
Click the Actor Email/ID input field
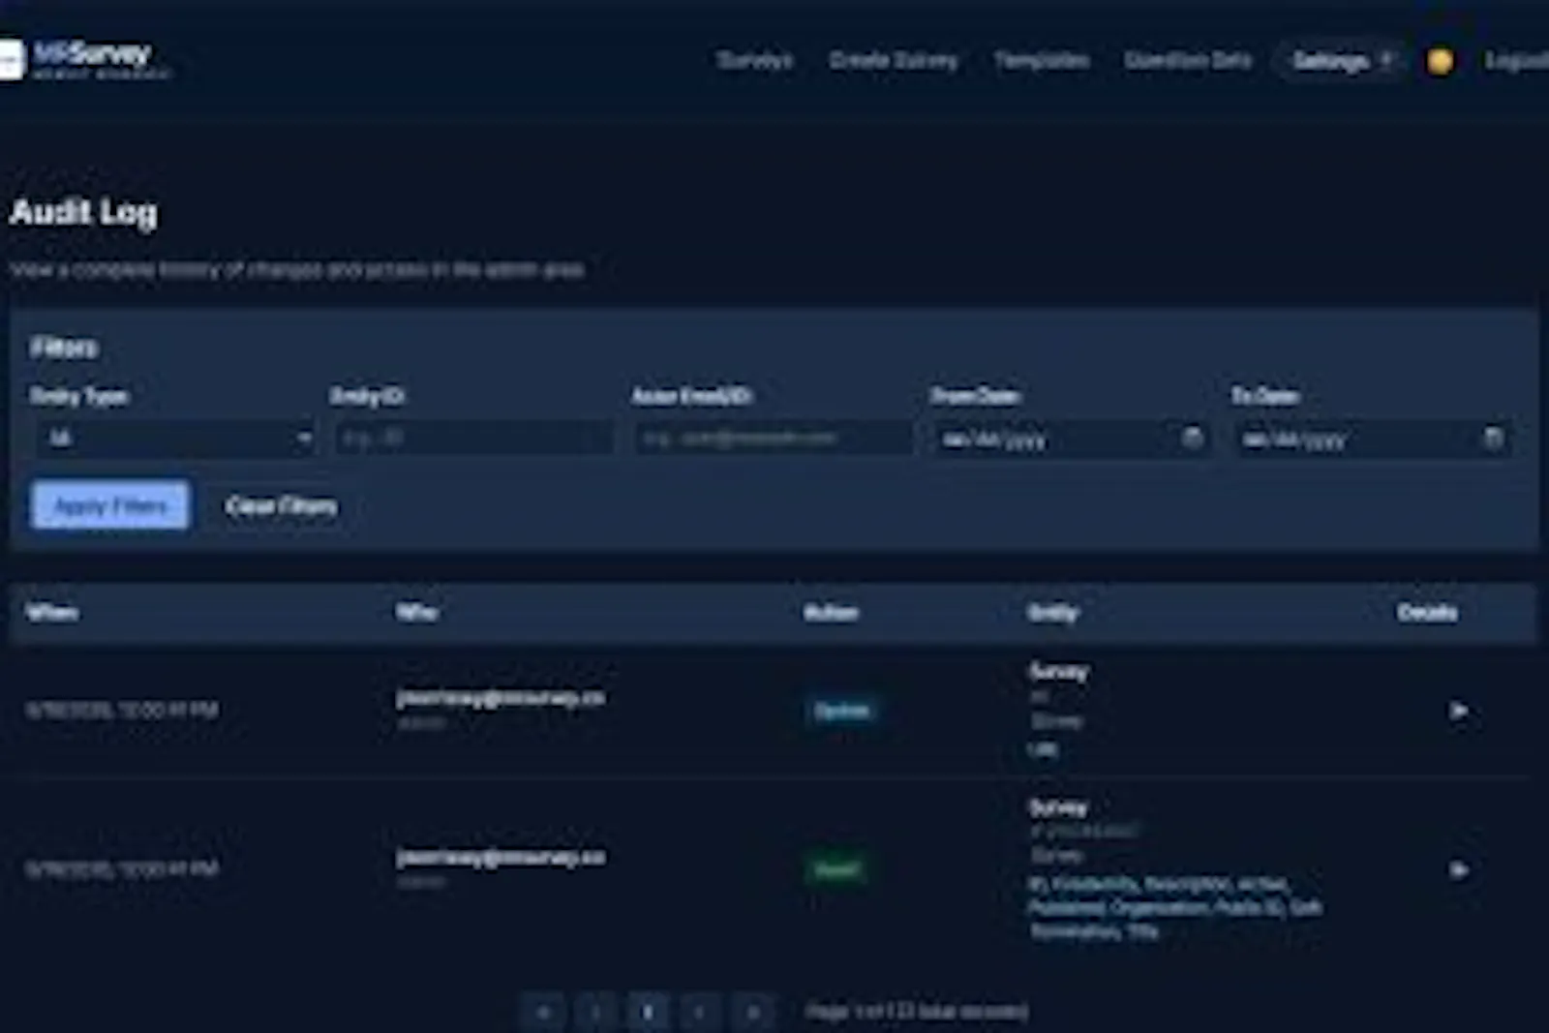[774, 439]
